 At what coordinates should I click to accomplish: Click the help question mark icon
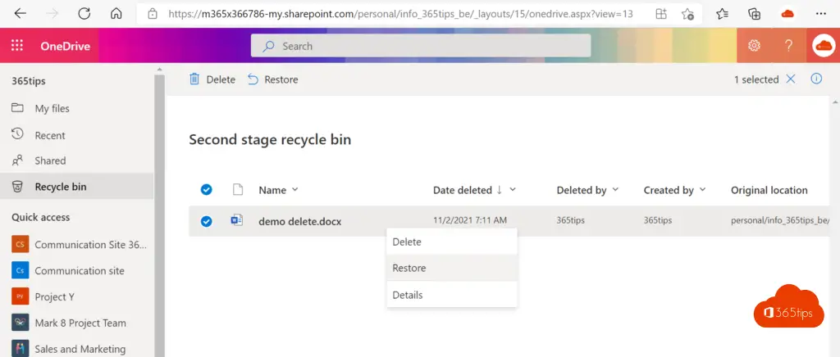[x=788, y=45]
